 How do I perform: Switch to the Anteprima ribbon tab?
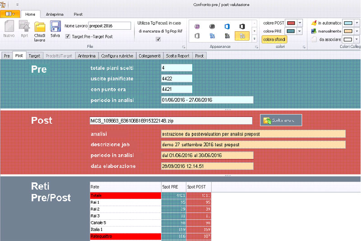pos(55,14)
